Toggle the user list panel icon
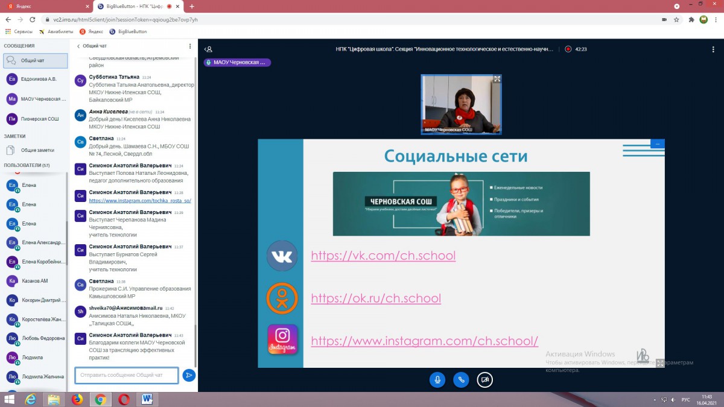Image resolution: width=724 pixels, height=407 pixels. click(208, 49)
